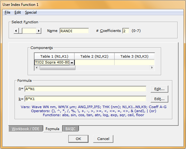This screenshot has height=149, width=186.
Task: Switch to the Workbook / DDE tab
Action: tap(26, 129)
